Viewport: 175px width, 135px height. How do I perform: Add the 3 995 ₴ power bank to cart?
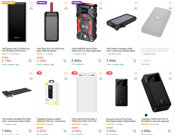tap(170, 131)
